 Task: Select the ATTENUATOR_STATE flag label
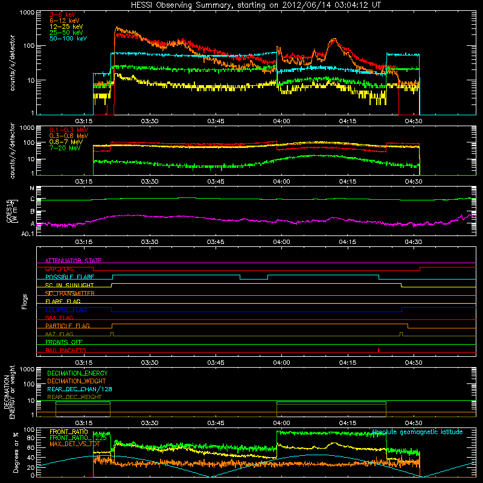point(73,261)
